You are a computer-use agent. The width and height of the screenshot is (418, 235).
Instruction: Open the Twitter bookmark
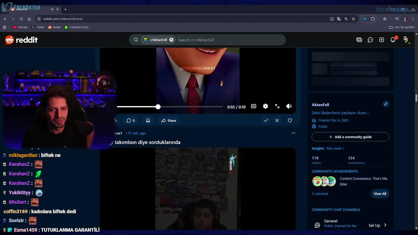[38, 27]
